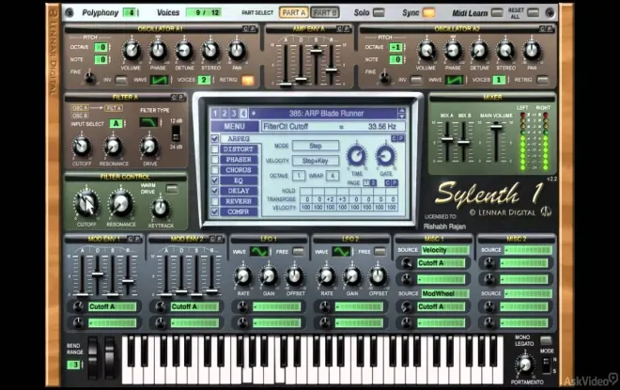Viewport: 620px width, 390px height.
Task: Click Filter A Drive knob
Action: 149,147
